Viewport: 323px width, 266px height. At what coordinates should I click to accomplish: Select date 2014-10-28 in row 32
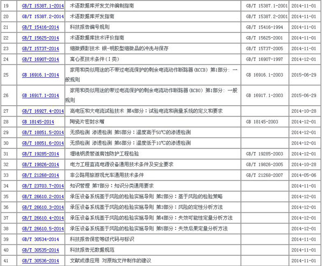point(304,165)
